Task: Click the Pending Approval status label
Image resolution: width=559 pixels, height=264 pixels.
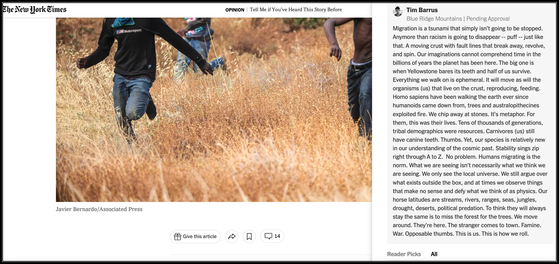Action: (x=488, y=19)
